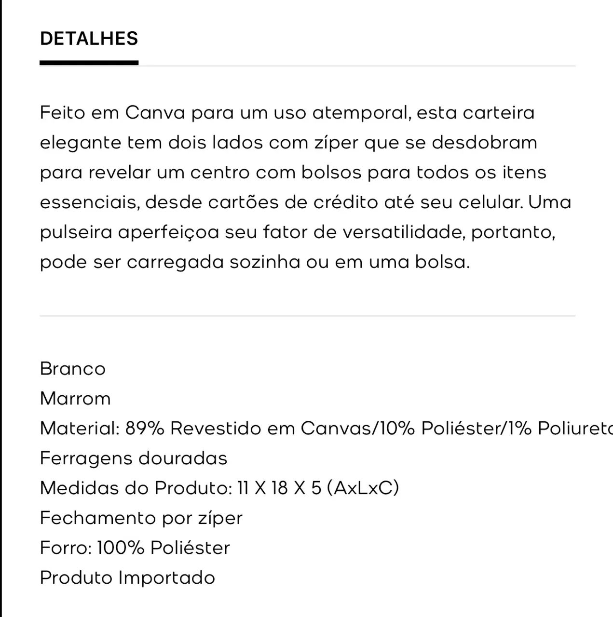
Task: Click the 'Fechamento por zíper' detail
Action: 141,518
